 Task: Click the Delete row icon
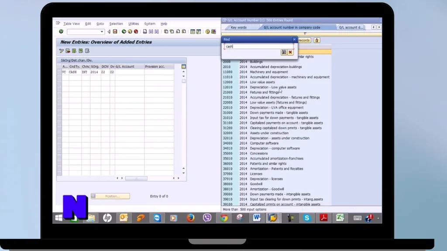pos(68,51)
